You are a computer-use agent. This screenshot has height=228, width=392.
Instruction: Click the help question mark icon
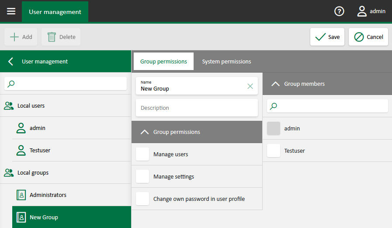339,11
